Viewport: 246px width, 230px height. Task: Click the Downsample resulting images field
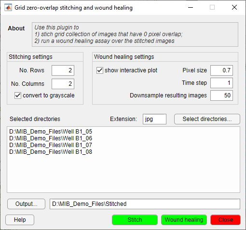coord(221,95)
